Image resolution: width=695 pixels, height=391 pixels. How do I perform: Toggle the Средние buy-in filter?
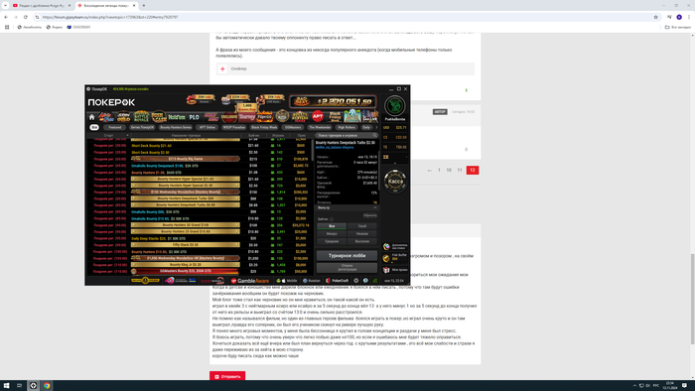point(332,241)
